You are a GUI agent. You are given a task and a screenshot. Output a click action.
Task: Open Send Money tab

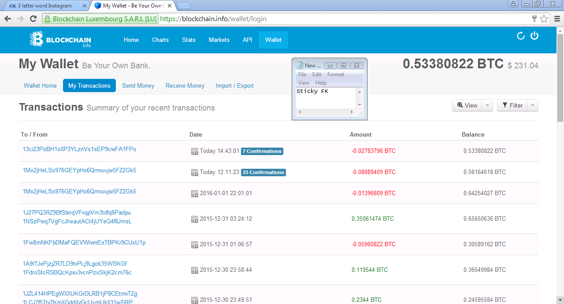point(138,85)
